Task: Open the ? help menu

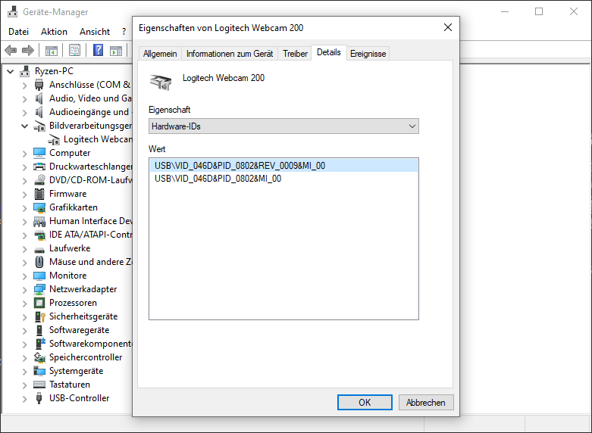Action: pos(124,32)
